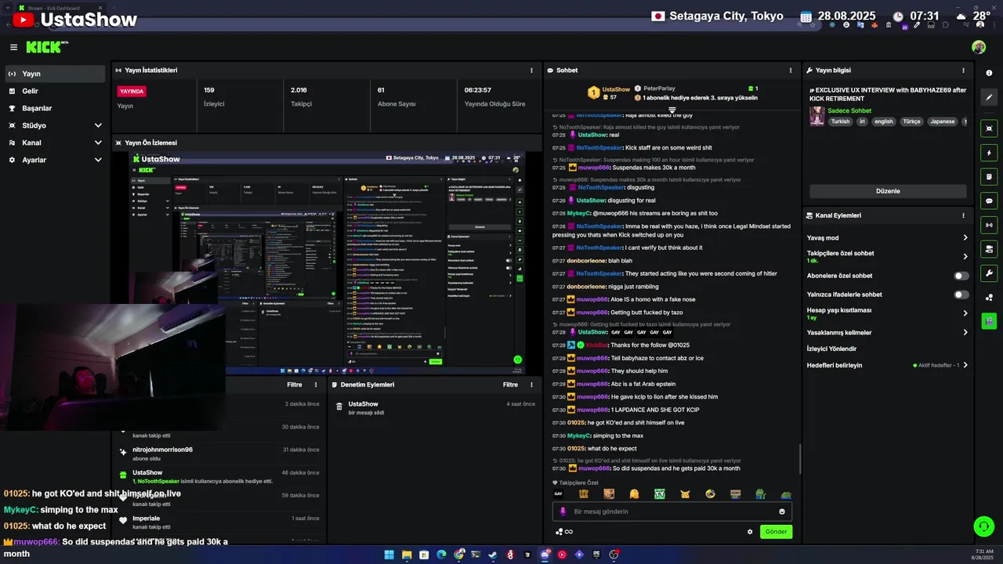
Task: Click the red YAYINDA live badge
Action: (132, 91)
